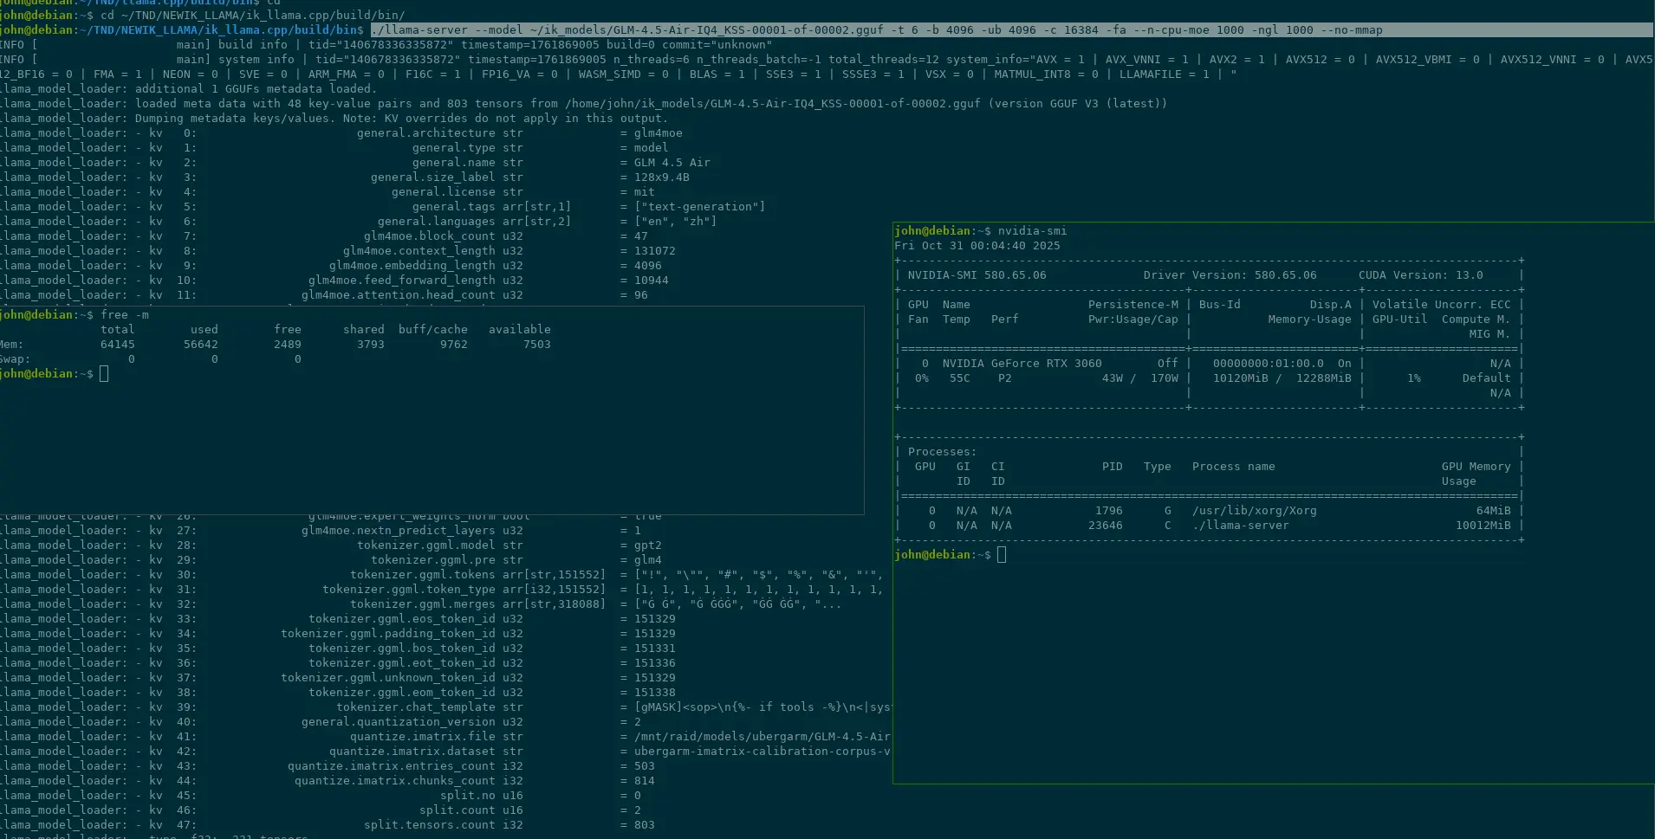Click the tags value '["text-generation"]'
This screenshot has height=839, width=1655.
[700, 207]
